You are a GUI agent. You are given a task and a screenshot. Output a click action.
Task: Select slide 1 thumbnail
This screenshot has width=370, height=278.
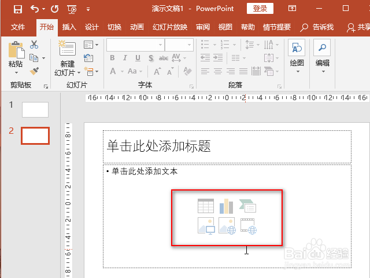coord(35,109)
